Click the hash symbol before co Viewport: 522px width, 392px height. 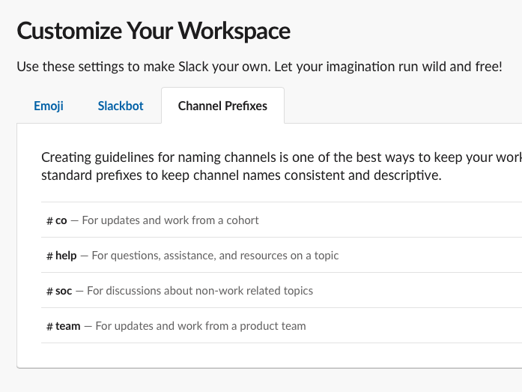pyautogui.click(x=49, y=221)
